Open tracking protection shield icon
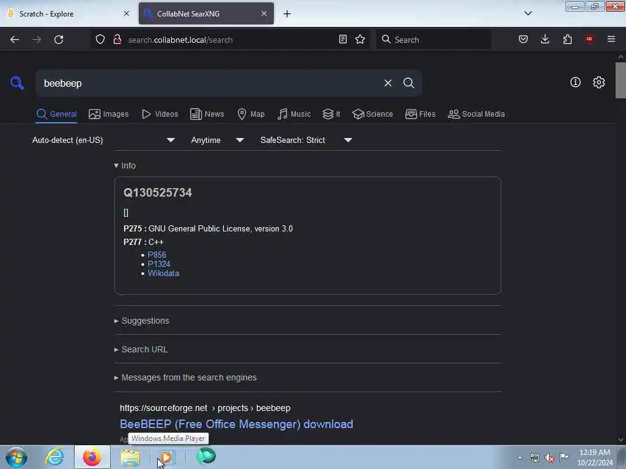The image size is (626, 469). click(x=100, y=40)
